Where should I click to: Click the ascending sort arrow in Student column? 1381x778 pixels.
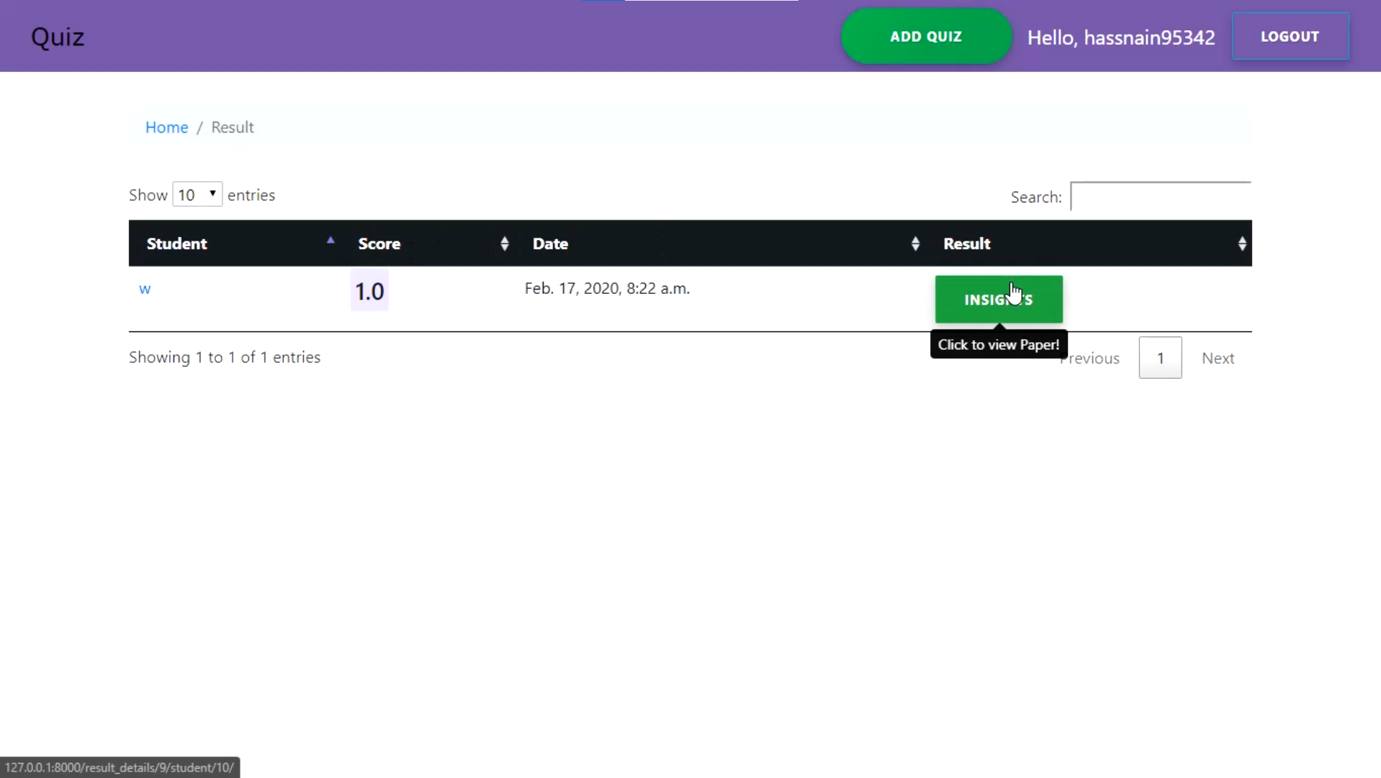point(330,241)
